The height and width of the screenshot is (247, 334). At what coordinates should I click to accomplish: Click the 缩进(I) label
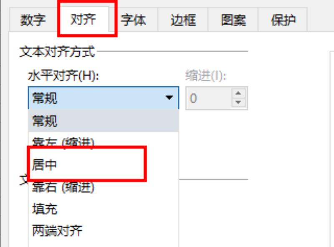(x=205, y=76)
